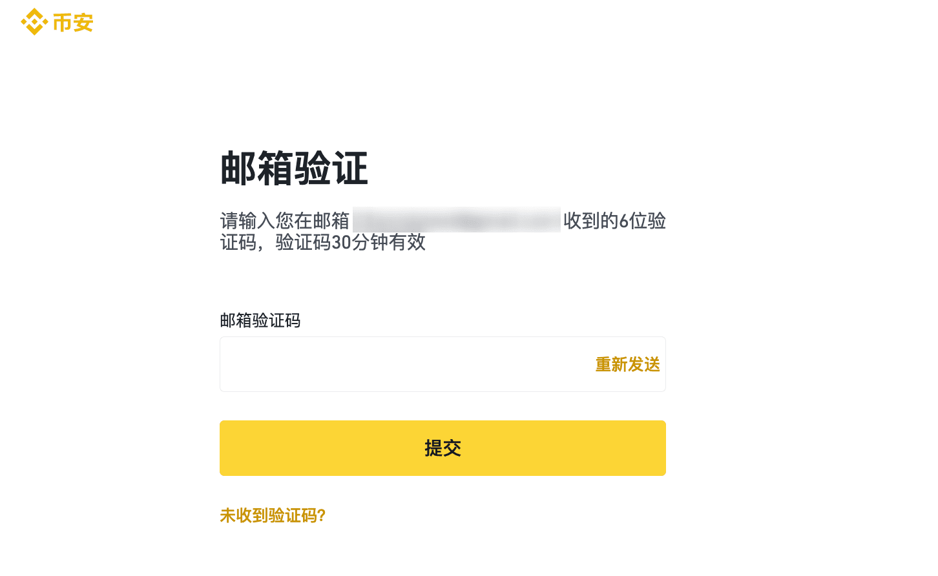Click middle of the empty code input box
Screen dimensions: 938x576
click(407, 364)
